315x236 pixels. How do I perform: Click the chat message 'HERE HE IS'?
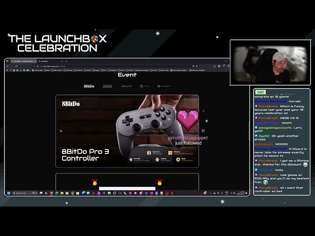click(289, 118)
